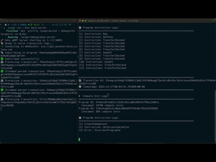Click the 'main' branch name in prompt
The image size is (216, 162).
[x=37, y=25]
